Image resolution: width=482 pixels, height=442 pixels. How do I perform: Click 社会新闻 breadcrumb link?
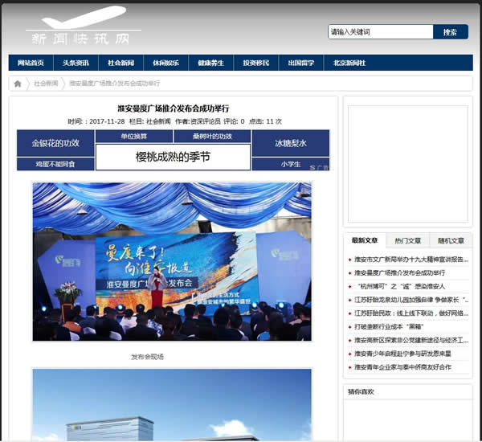click(46, 84)
